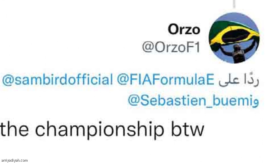This screenshot has width=269, height=163.
Task: Click the @OrzoF1 handle
Action: tap(171, 48)
